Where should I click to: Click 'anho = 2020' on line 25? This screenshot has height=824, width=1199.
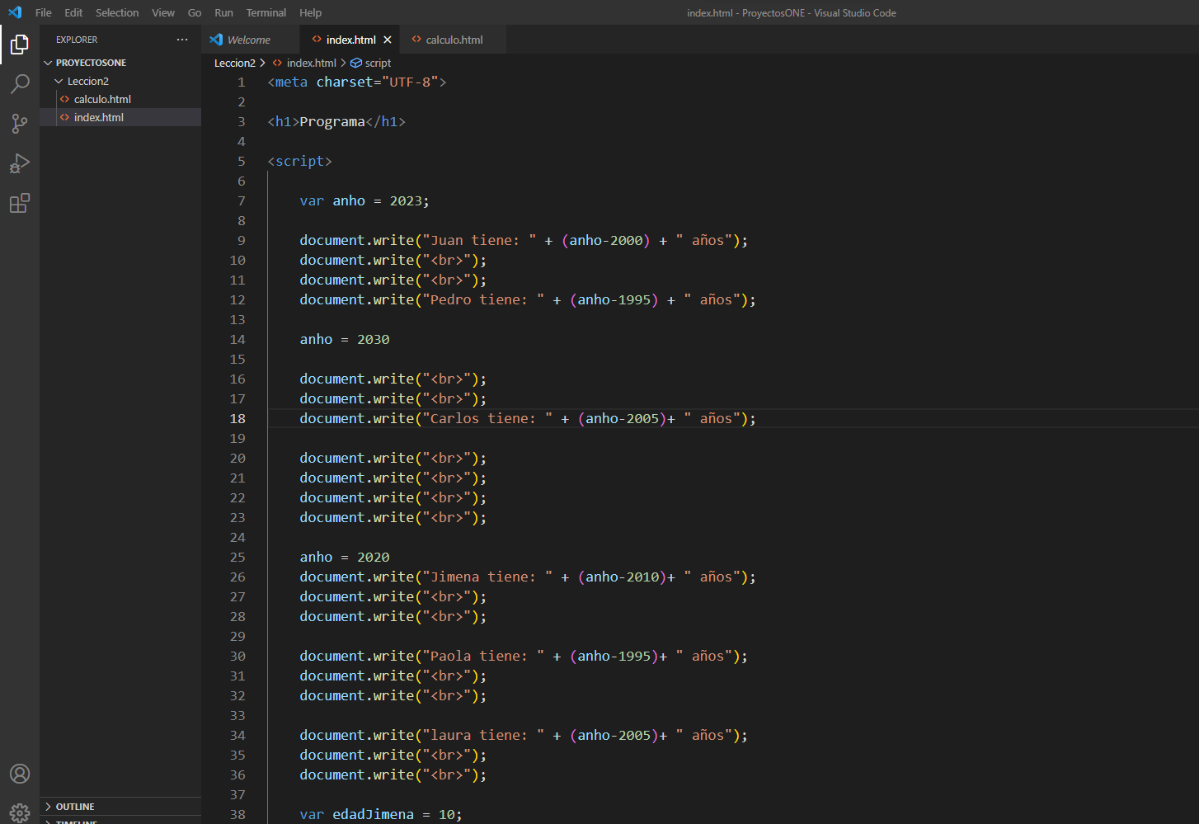tap(345, 557)
